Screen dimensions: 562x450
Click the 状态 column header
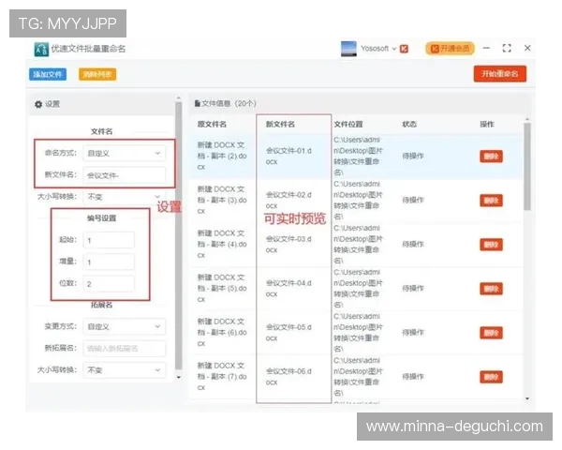pos(409,124)
